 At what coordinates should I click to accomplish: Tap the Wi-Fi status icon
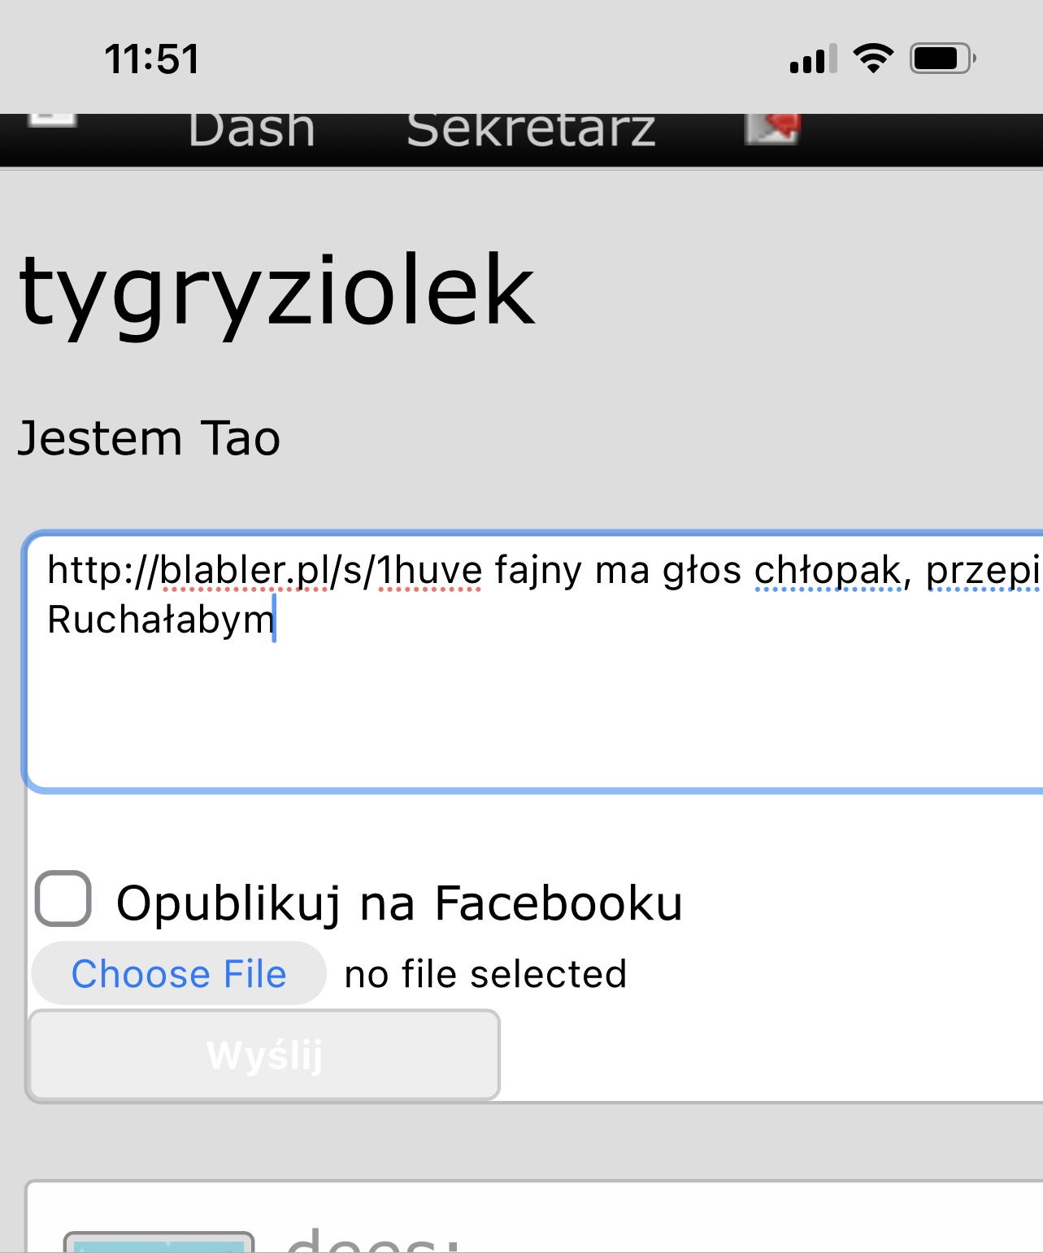pos(873,59)
